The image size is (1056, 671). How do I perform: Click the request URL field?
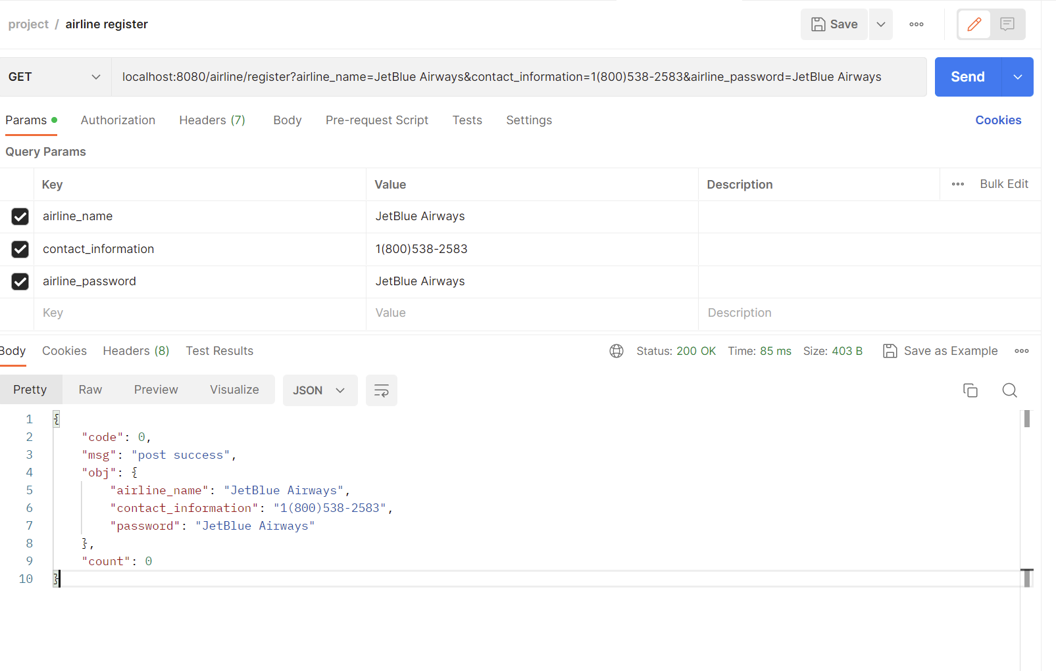point(519,77)
